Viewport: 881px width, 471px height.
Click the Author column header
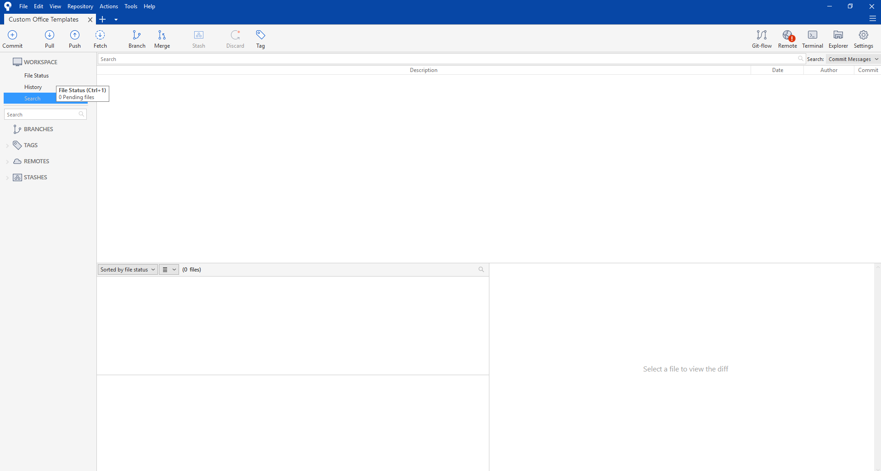click(829, 70)
